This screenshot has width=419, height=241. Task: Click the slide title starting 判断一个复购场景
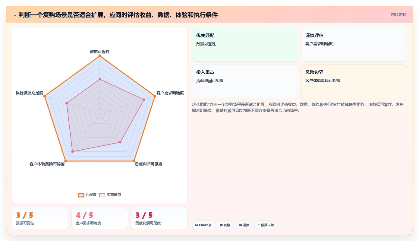(118, 15)
